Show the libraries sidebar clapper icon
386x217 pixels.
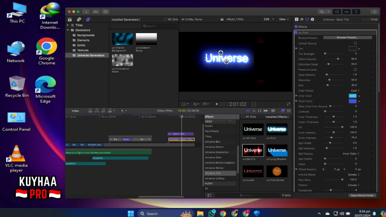(70, 19)
